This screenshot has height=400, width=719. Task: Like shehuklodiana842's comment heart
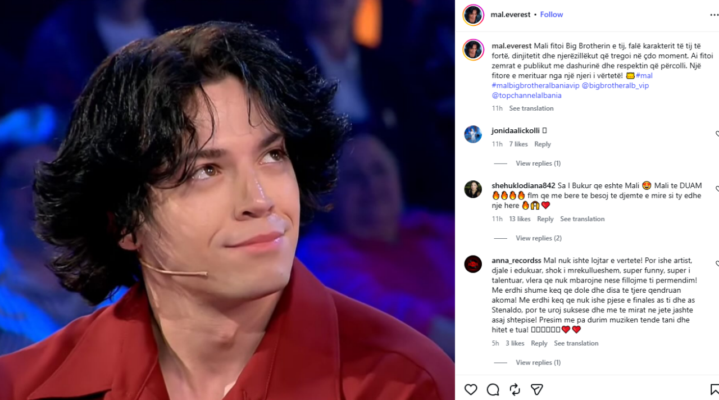tap(717, 189)
